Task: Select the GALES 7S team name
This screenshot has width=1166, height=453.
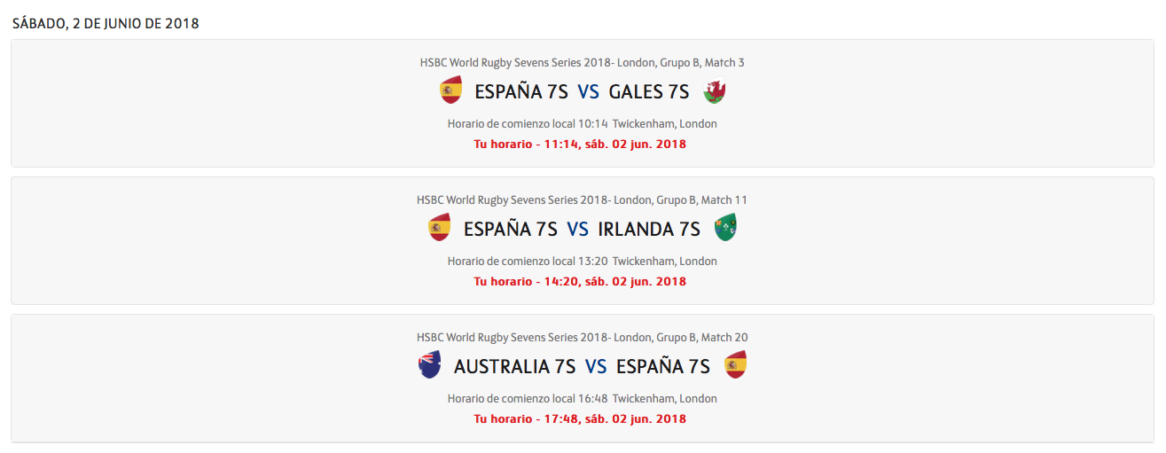Action: [x=649, y=91]
